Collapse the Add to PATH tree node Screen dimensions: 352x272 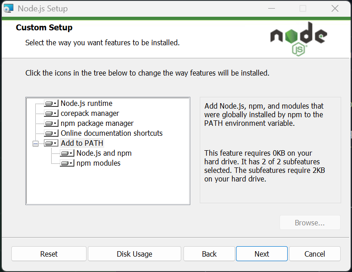(x=35, y=143)
